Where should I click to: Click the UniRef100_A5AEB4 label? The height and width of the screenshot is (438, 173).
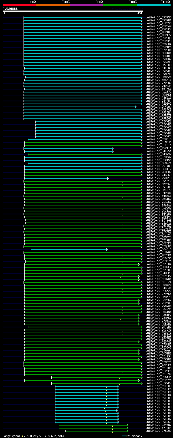pos(158,44)
